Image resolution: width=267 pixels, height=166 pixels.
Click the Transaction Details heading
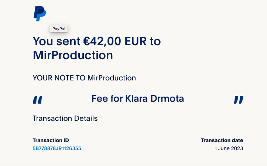point(65,118)
